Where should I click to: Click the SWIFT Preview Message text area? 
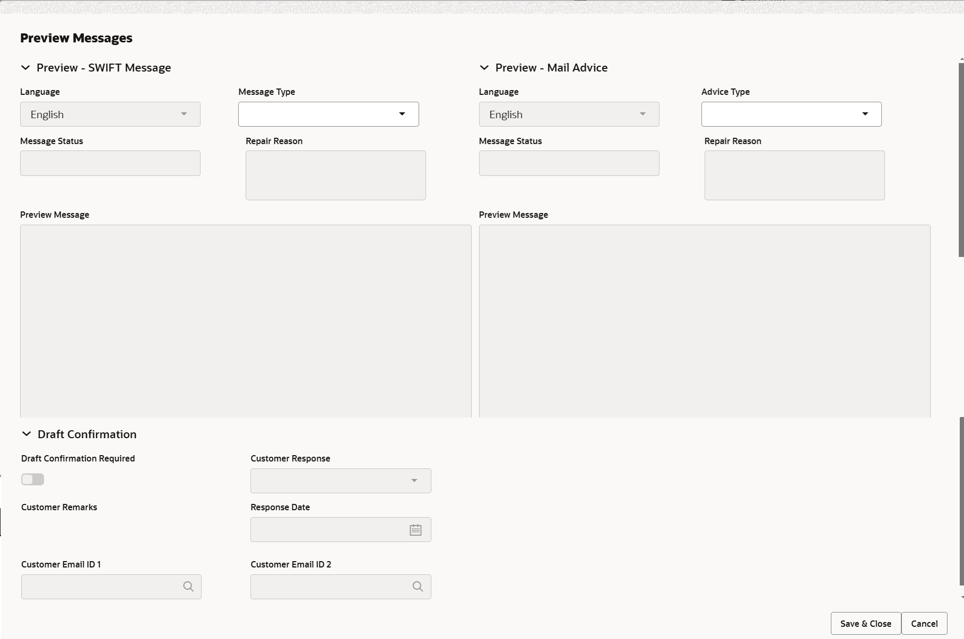click(x=246, y=321)
